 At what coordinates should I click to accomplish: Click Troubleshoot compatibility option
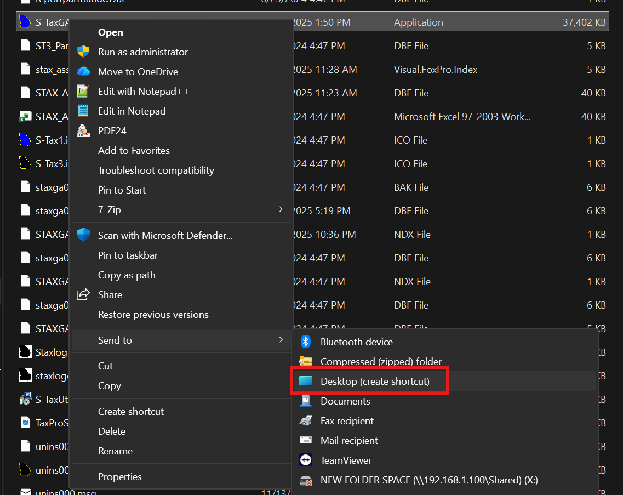click(x=156, y=170)
